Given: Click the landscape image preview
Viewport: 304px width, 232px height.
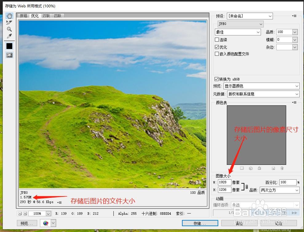Looking at the screenshot, I should 113,104.
